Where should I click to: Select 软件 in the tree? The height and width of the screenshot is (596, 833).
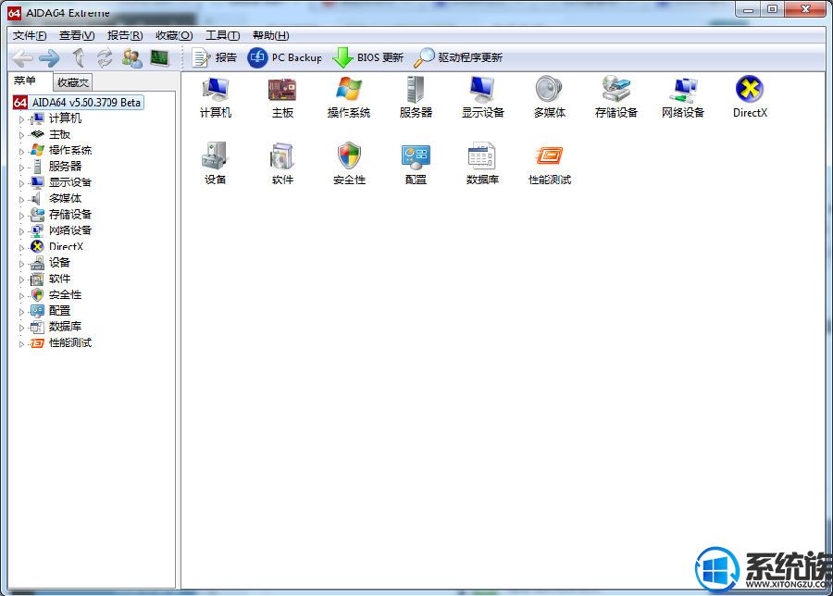(x=59, y=279)
